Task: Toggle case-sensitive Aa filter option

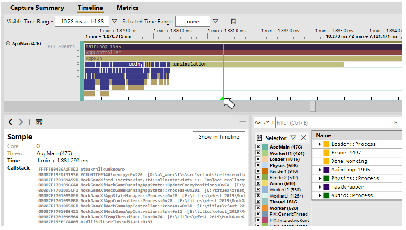Action: (x=258, y=122)
